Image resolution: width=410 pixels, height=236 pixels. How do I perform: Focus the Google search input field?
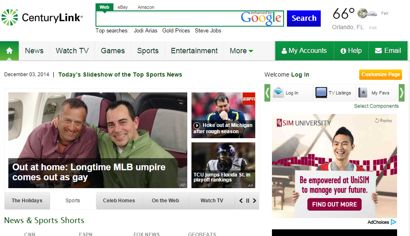[190, 19]
